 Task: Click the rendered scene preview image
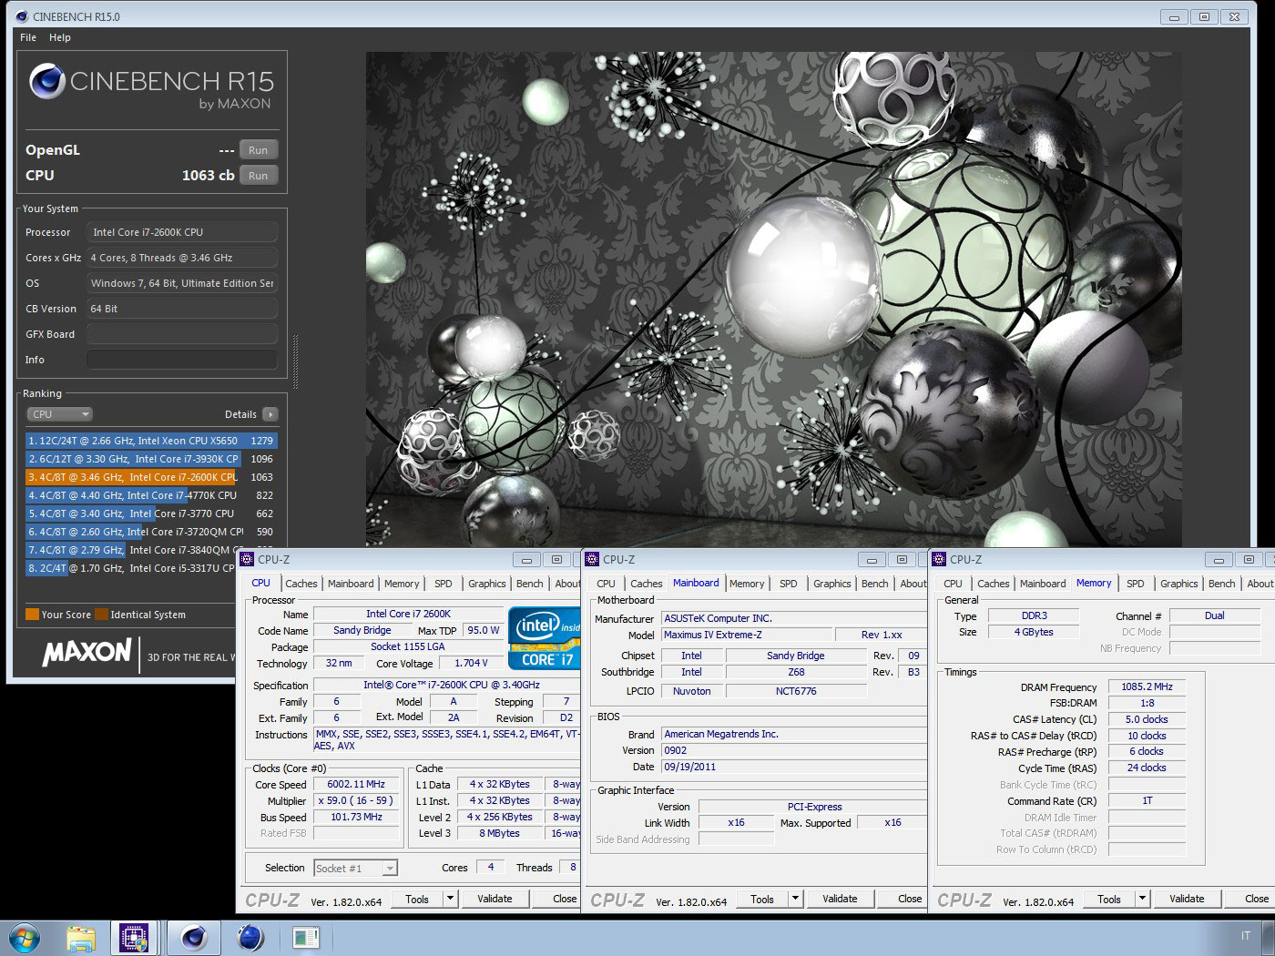774,300
